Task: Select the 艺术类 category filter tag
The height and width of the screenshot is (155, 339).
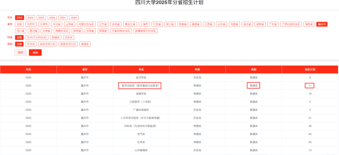Action: (x=31, y=44)
